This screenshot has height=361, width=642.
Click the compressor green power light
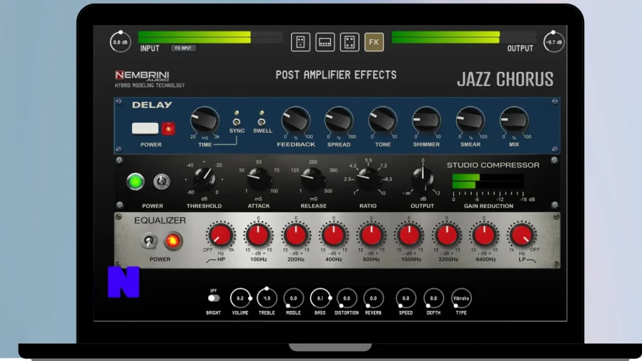[135, 182]
